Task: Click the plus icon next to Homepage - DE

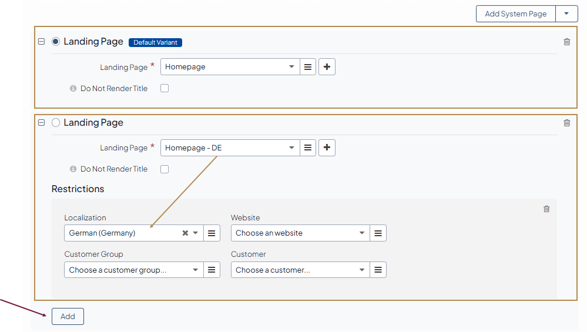Action: 327,148
